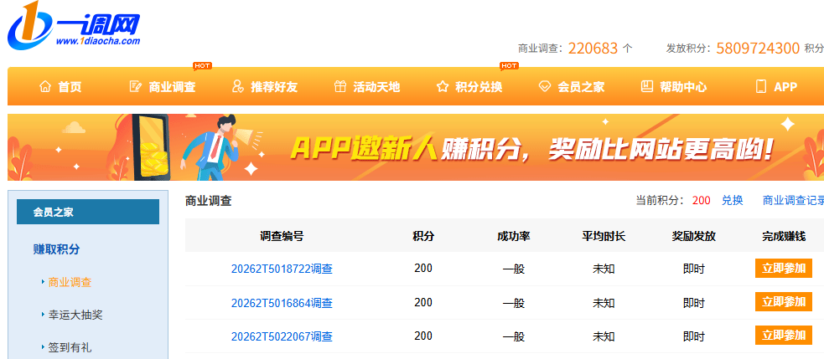Click the survey pencil icon beside 商业调查

136,86
